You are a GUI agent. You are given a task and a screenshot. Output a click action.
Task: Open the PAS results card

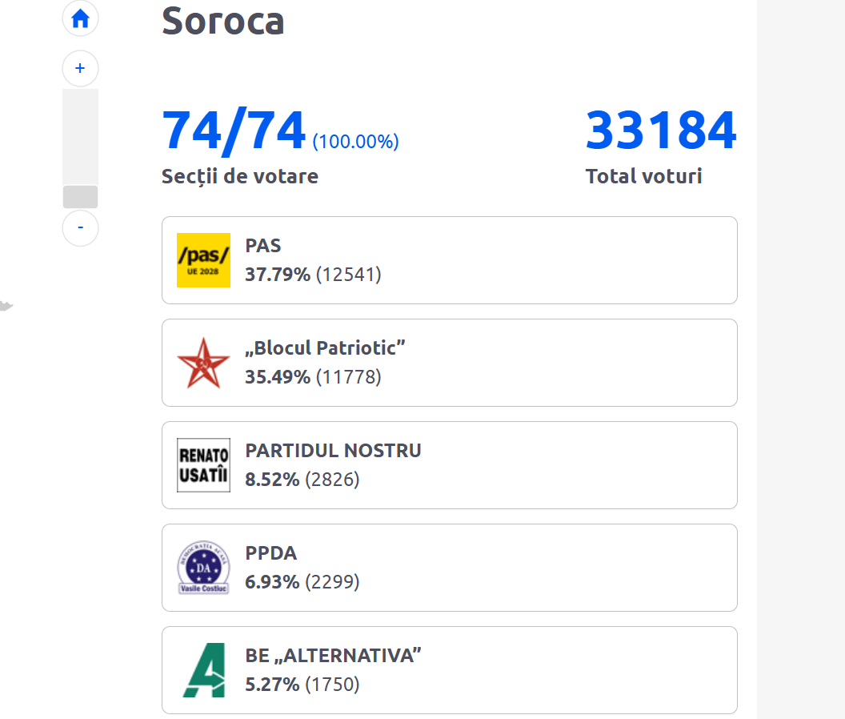coord(449,259)
